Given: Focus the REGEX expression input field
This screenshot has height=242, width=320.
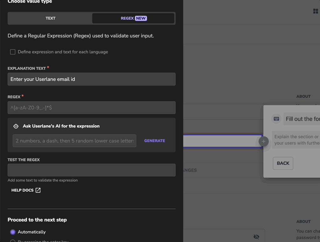Looking at the screenshot, I should click(x=92, y=108).
